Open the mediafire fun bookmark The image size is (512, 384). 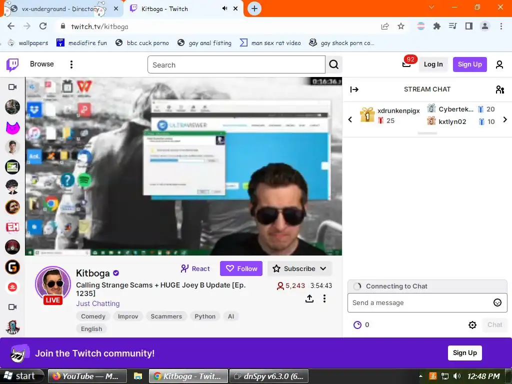pyautogui.click(x=82, y=43)
